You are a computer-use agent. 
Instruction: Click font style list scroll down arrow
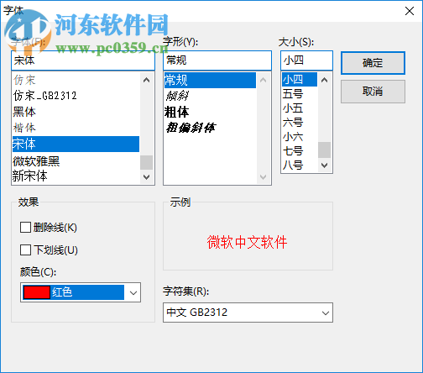pyautogui.click(x=263, y=177)
